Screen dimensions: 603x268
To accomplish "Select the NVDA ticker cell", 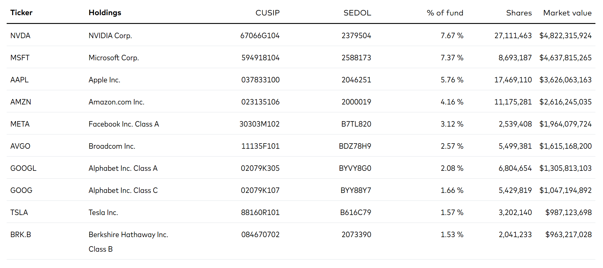I will (x=20, y=36).
